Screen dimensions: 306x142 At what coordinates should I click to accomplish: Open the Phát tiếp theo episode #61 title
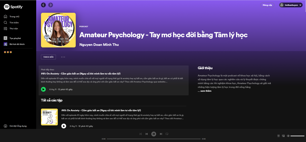click(x=81, y=74)
